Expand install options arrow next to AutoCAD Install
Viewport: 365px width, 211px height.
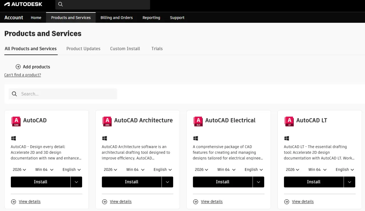76,182
